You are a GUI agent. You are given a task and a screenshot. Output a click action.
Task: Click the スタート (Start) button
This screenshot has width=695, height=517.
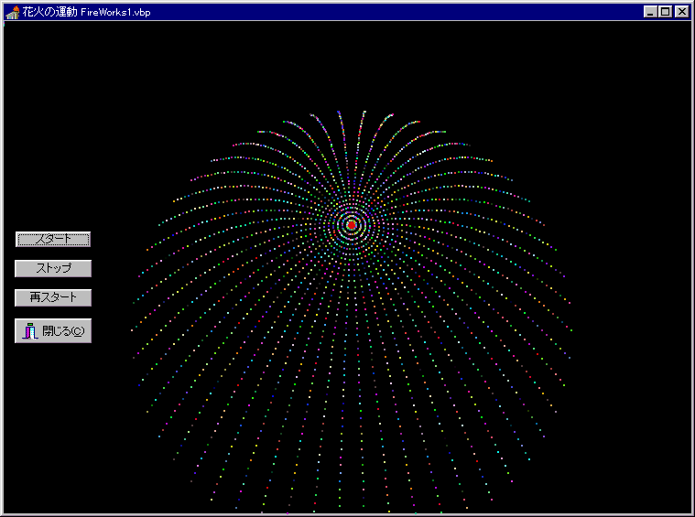click(53, 239)
